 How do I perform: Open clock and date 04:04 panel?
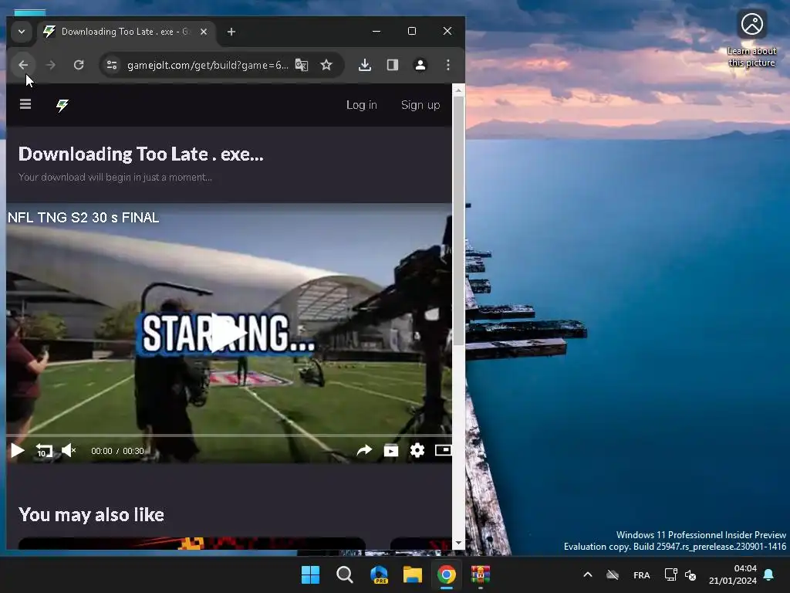point(733,574)
